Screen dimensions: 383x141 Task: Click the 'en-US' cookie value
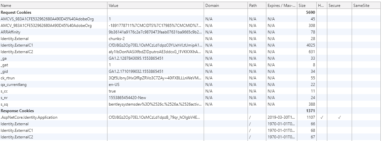point(114,84)
